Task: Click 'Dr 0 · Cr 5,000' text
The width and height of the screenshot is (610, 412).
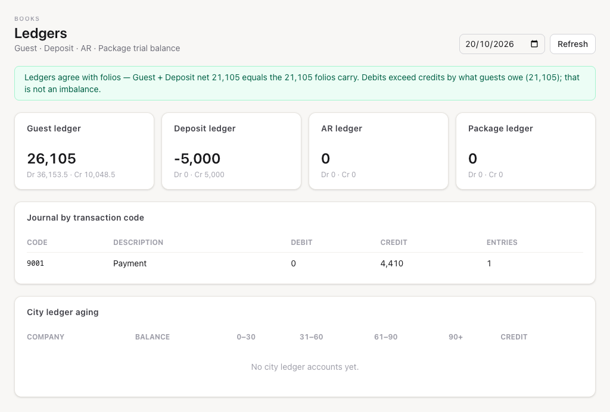Action: tap(199, 175)
